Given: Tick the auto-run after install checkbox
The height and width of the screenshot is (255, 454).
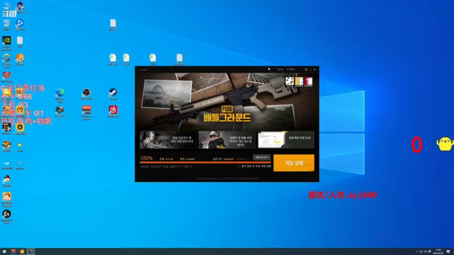Looking at the screenshot, I should [x=238, y=166].
